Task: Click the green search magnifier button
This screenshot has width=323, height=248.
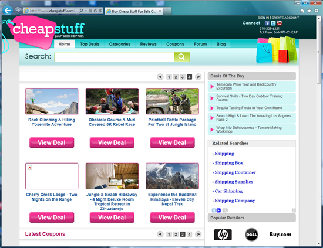Action: coord(181,57)
